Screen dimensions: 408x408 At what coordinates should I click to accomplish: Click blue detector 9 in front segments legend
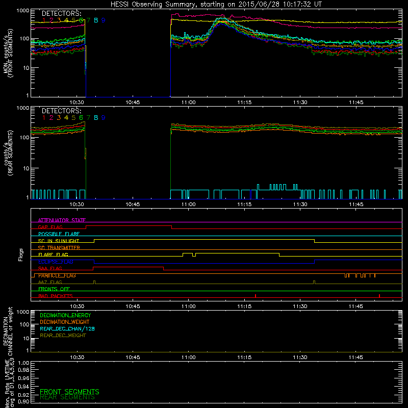104,20
